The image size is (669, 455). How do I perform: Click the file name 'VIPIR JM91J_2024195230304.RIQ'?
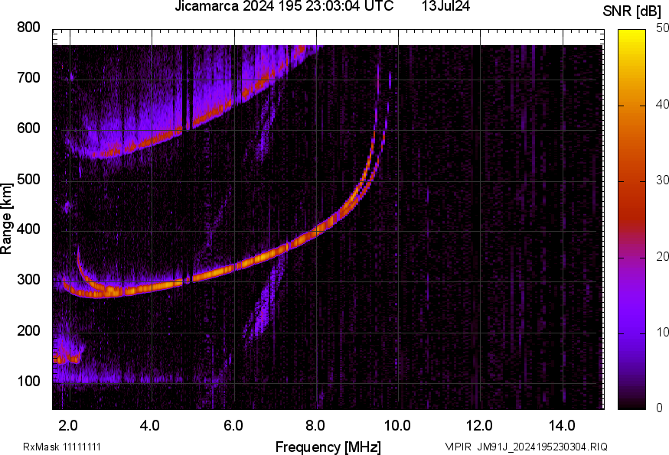(526, 447)
